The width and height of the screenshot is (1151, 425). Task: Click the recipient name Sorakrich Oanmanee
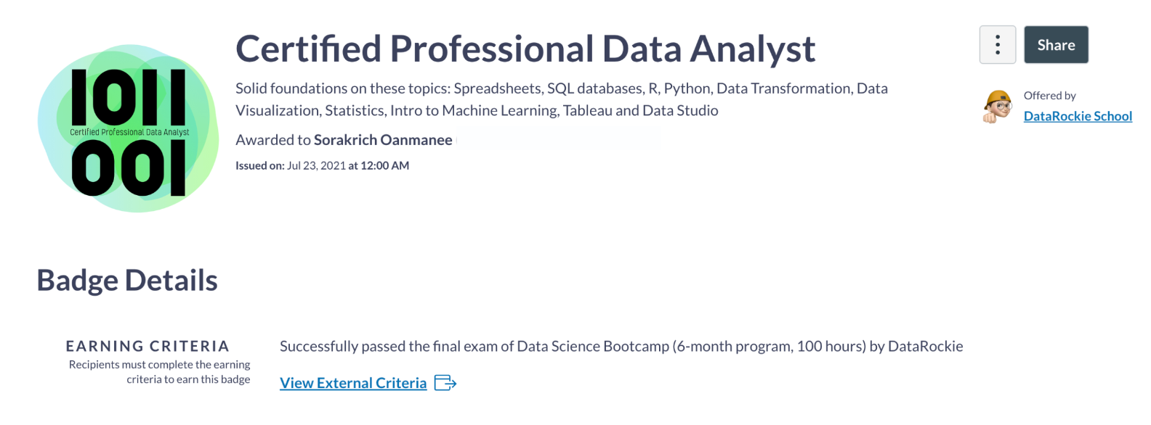tap(383, 140)
